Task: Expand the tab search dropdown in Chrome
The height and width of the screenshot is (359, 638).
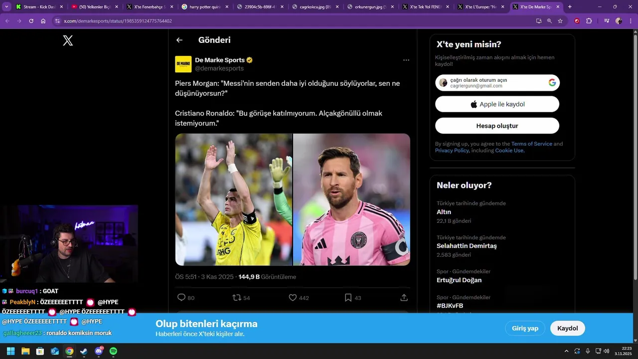Action: [x=7, y=7]
